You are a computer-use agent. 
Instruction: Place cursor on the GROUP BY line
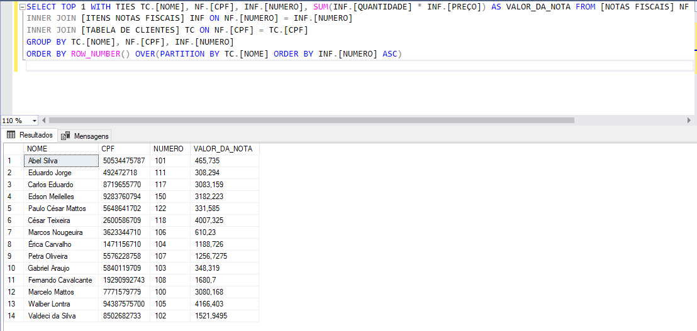click(x=130, y=42)
